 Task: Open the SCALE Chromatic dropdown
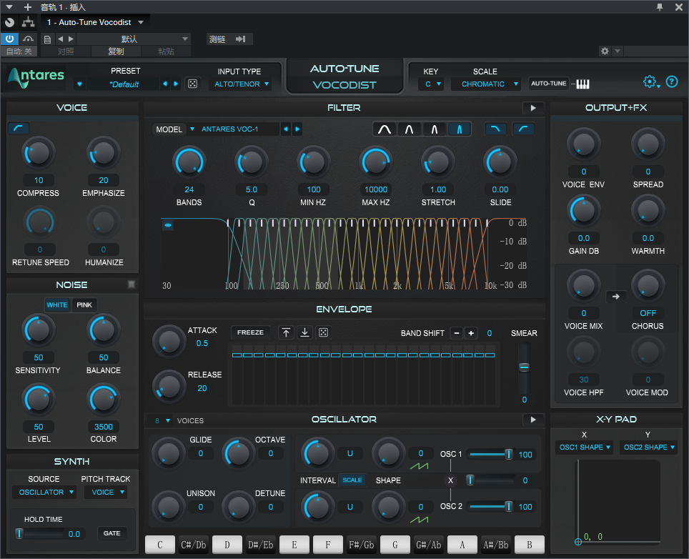(486, 84)
